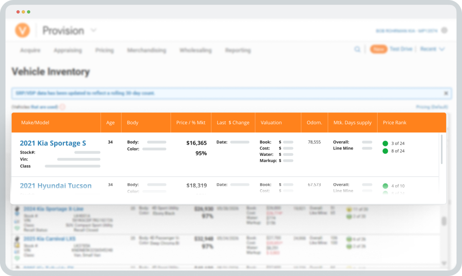Sort by Last $ Change column header

tap(233, 122)
